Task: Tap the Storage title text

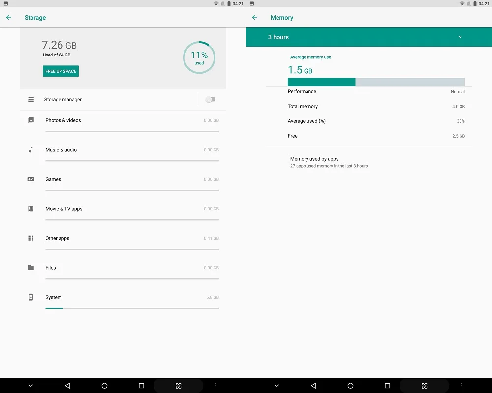Action: (35, 18)
